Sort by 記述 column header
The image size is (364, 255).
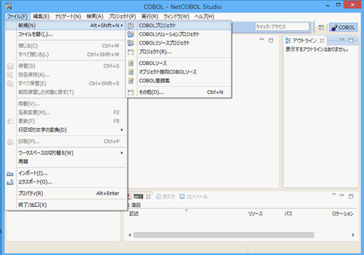(134, 214)
